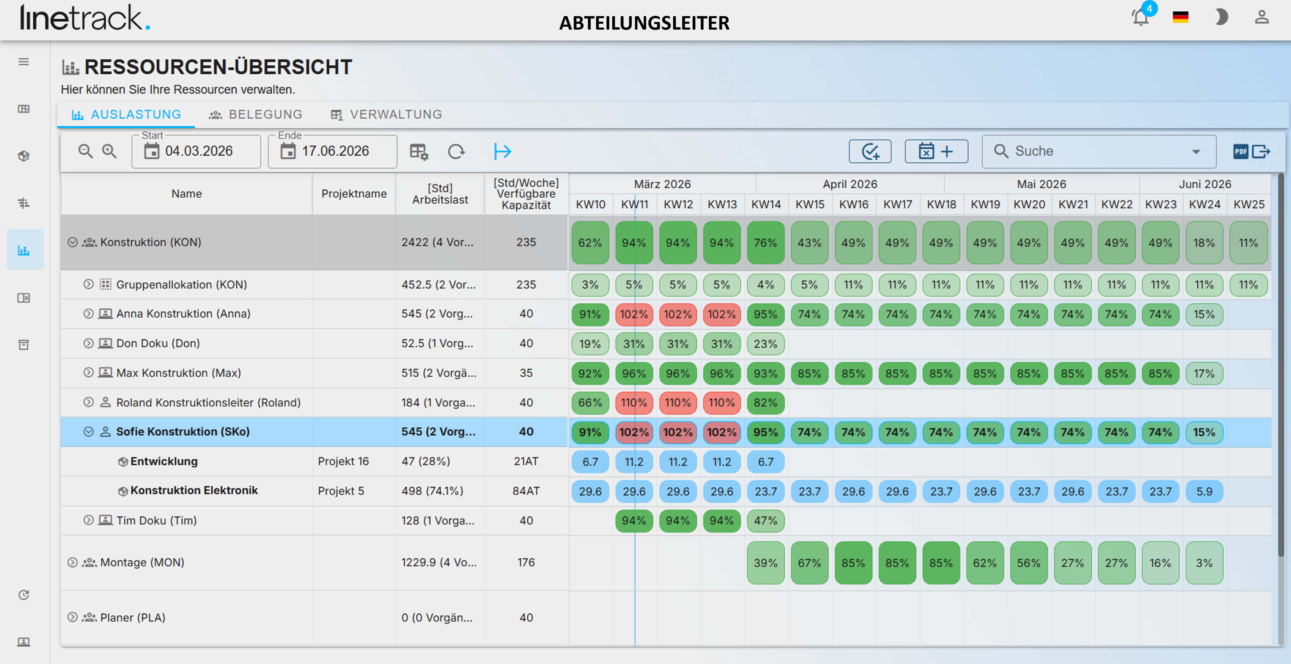
Task: Switch to the Verwaltung tab
Action: tap(386, 115)
